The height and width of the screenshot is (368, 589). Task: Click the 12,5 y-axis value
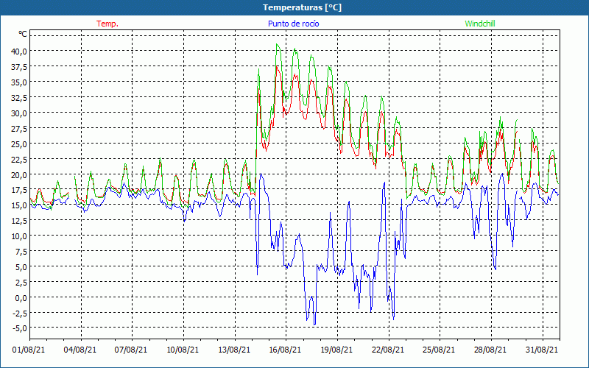coord(19,220)
